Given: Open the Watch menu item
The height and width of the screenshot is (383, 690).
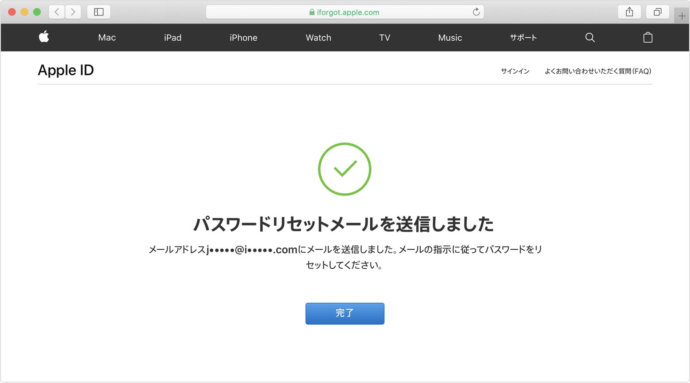Looking at the screenshot, I should coord(318,38).
